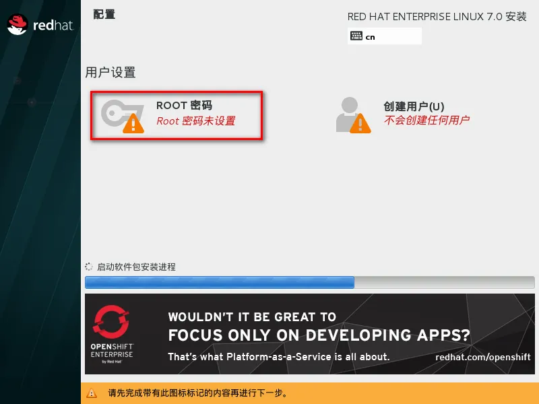Image resolution: width=539 pixels, height=404 pixels.
Task: Click the OpenShift Enterprise logo
Action: pos(112,333)
